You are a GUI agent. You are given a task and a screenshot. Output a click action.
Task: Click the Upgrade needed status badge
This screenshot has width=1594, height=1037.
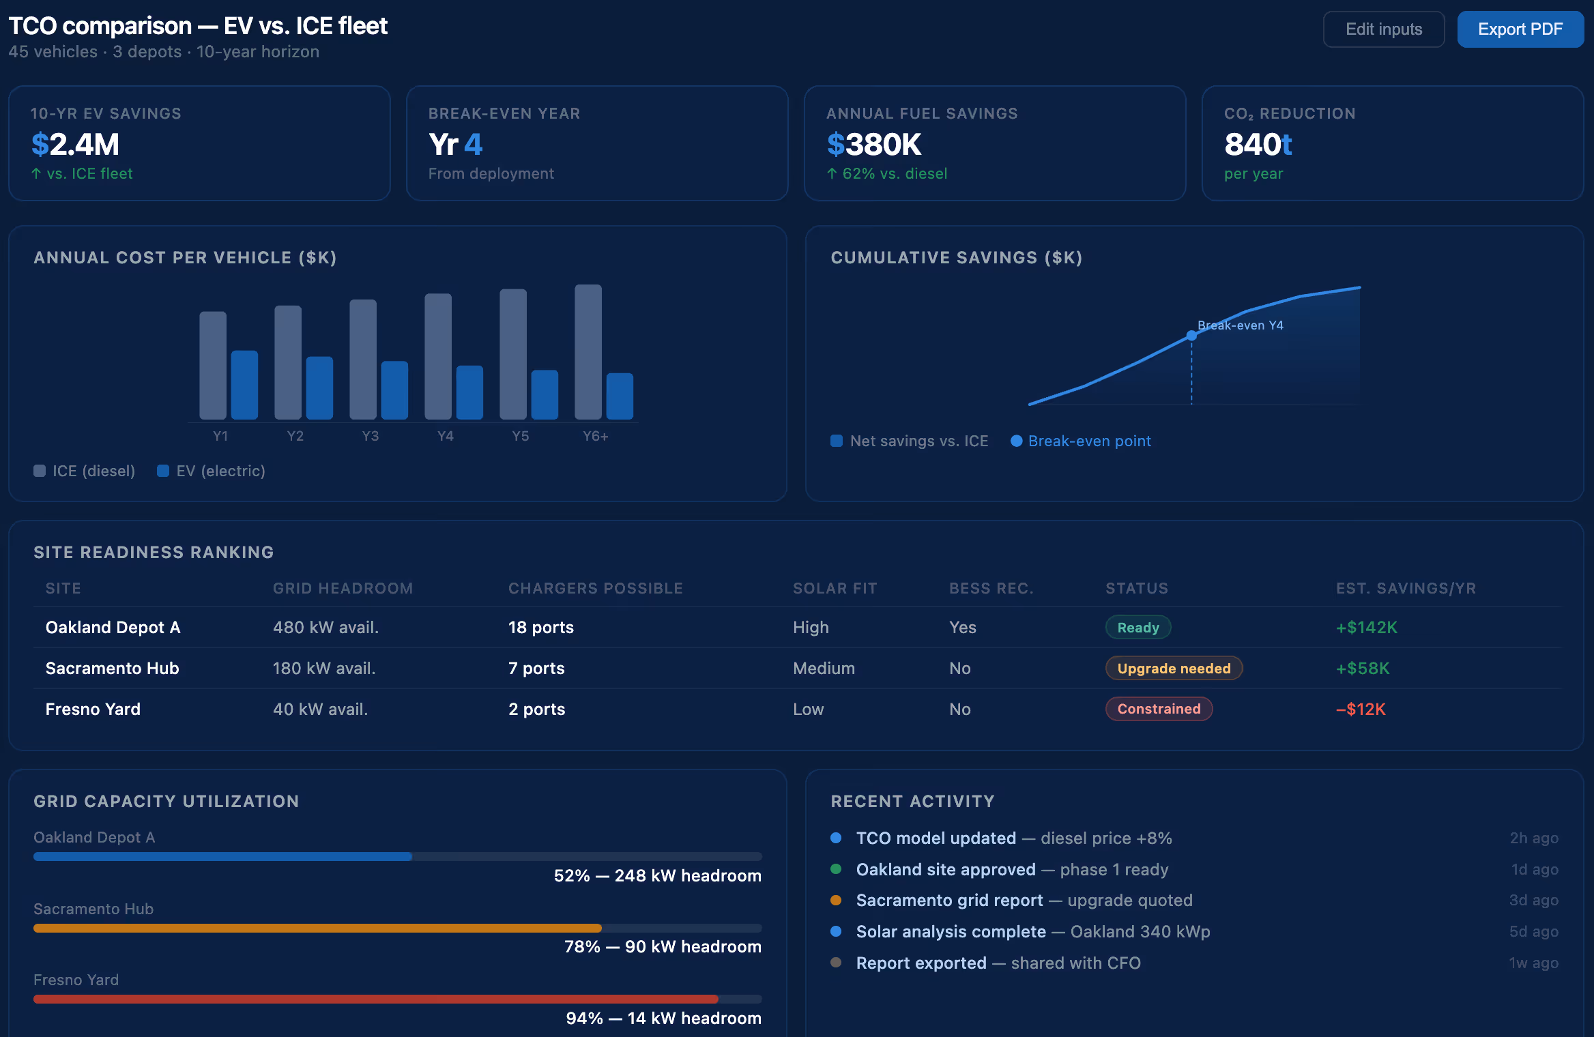click(x=1174, y=669)
